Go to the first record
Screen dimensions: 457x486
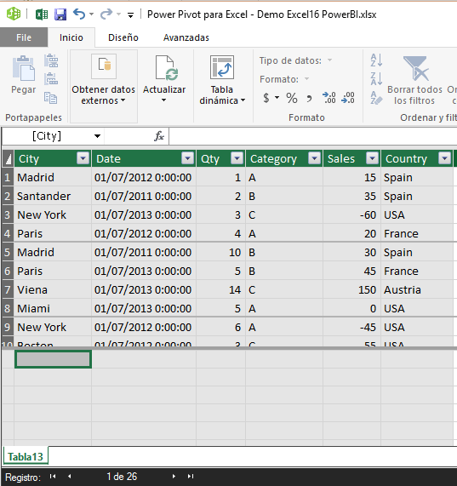[x=53, y=477]
